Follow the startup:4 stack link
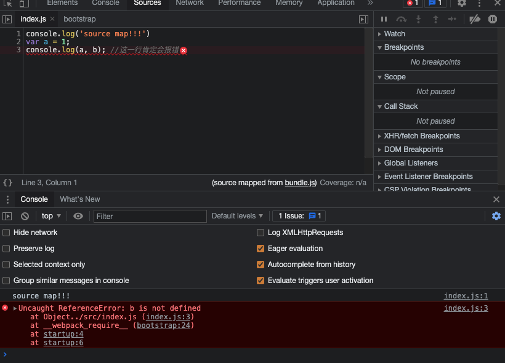The height and width of the screenshot is (363, 505). tap(63, 334)
